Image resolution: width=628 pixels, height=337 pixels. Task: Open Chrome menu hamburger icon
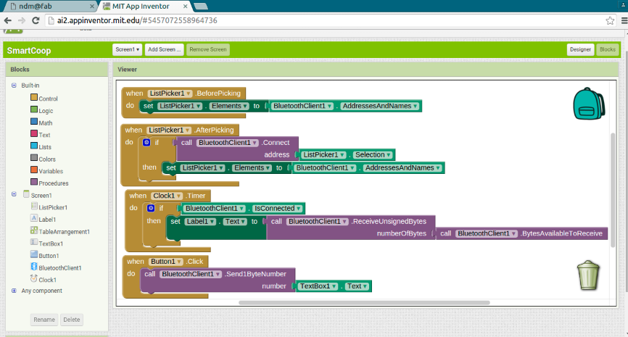point(624,20)
